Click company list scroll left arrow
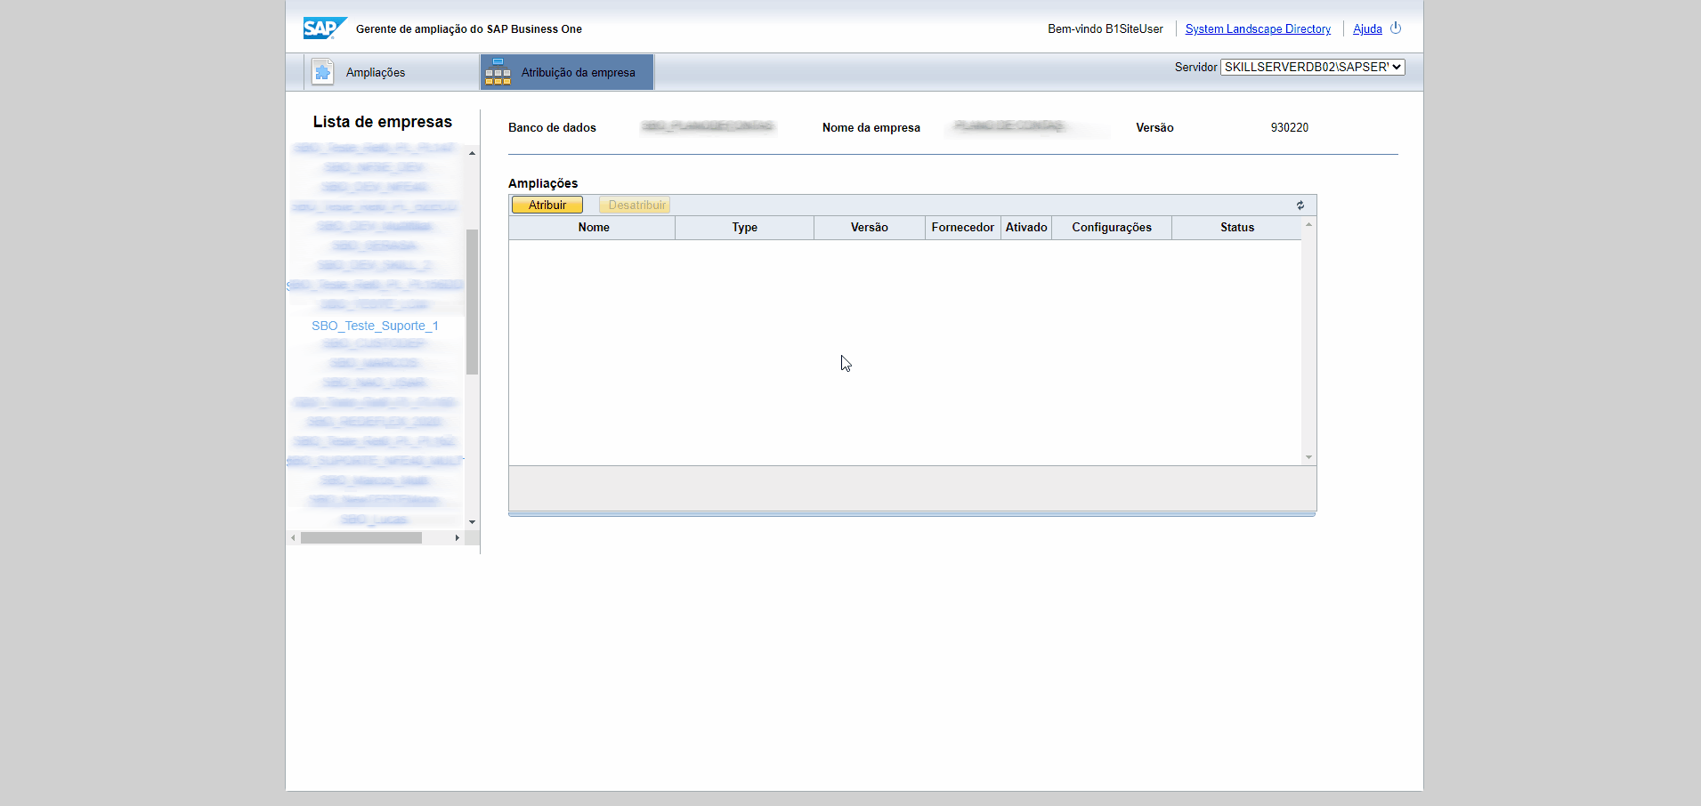 pyautogui.click(x=293, y=537)
